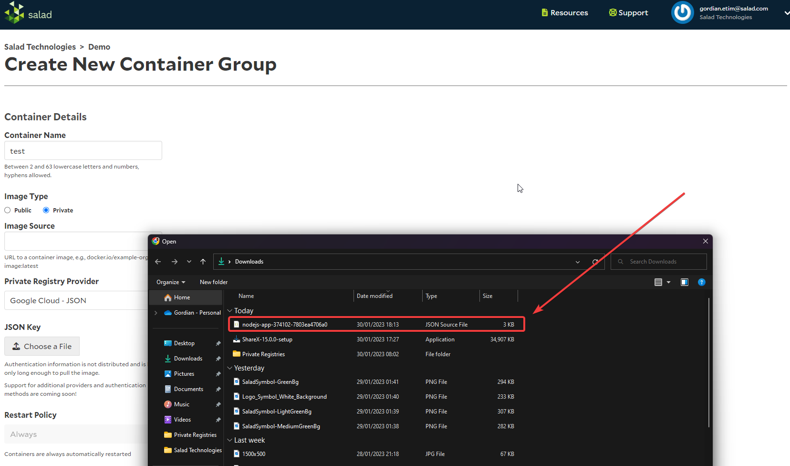Screen dimensions: 790x466
Task: Collapse the Yesterday file group
Action: pos(230,368)
